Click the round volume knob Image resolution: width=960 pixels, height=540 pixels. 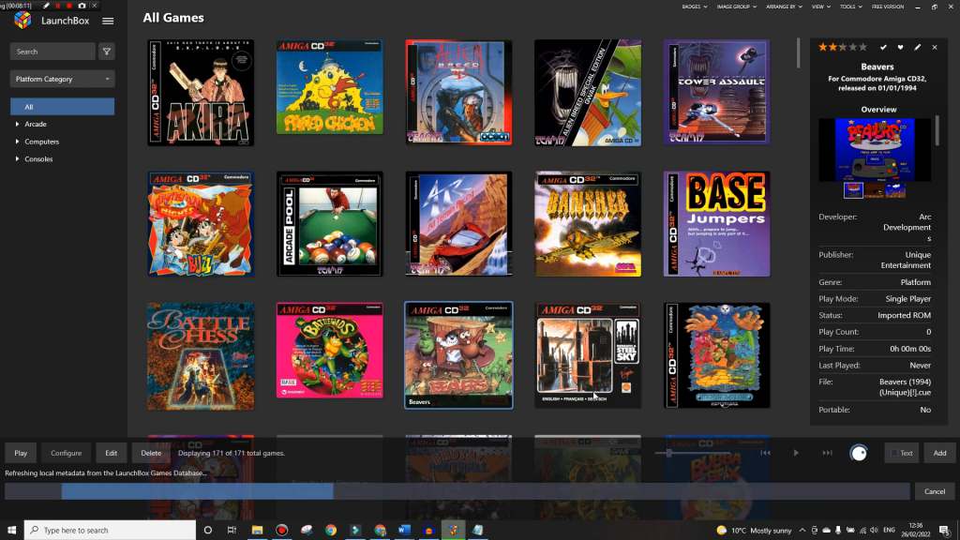pos(859,453)
